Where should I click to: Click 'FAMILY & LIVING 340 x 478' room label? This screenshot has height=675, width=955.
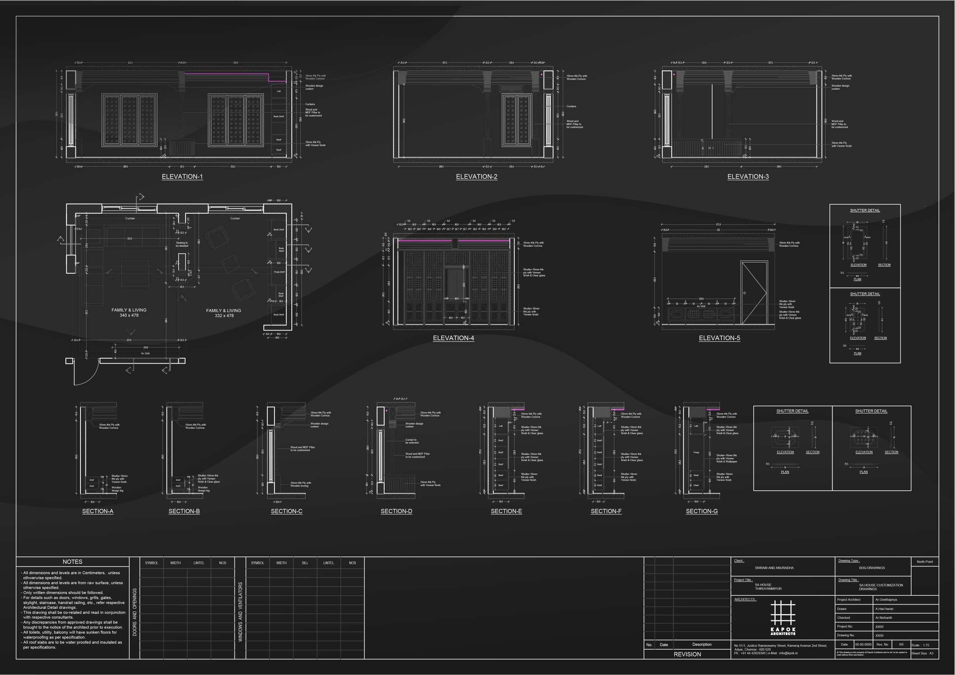click(x=129, y=313)
